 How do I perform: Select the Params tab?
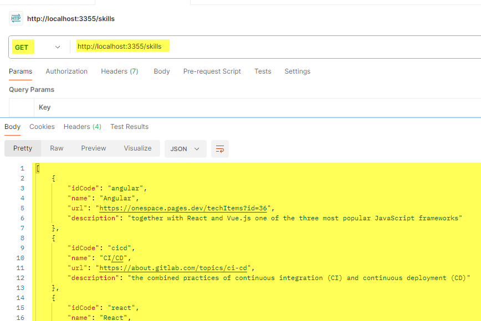(x=21, y=71)
